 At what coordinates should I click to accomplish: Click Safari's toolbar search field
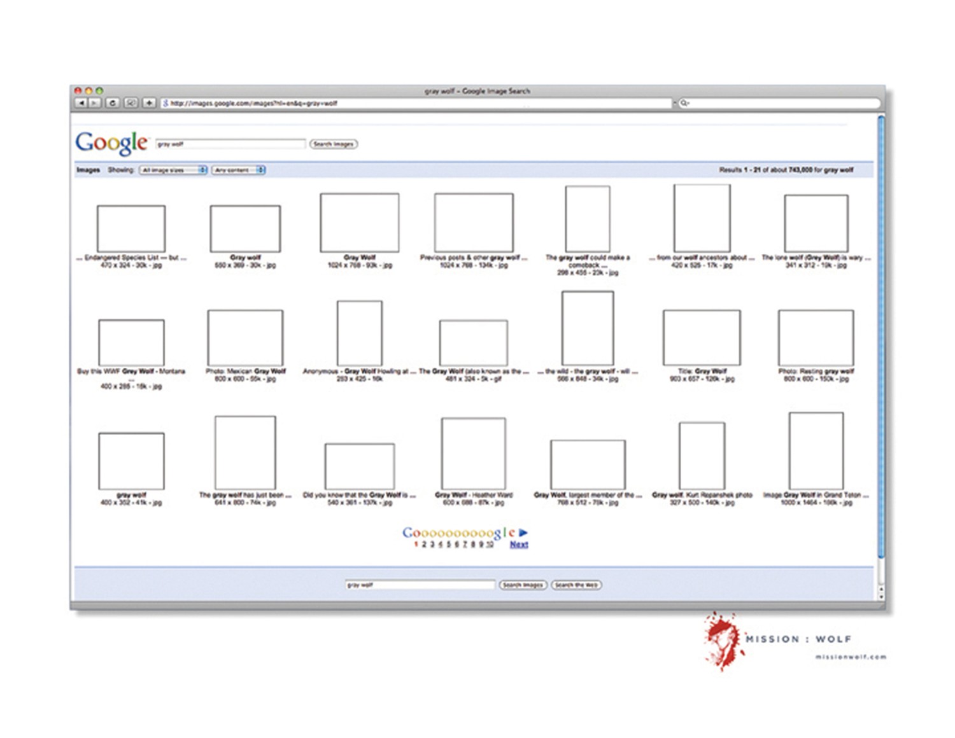[779, 103]
